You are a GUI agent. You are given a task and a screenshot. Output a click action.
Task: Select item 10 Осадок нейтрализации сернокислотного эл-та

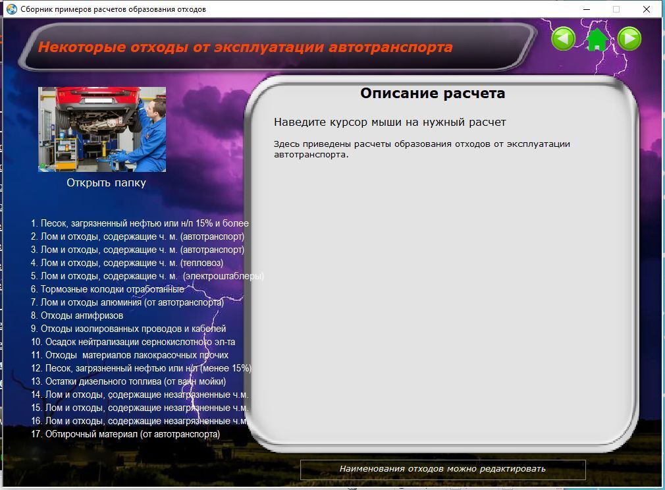[133, 342]
